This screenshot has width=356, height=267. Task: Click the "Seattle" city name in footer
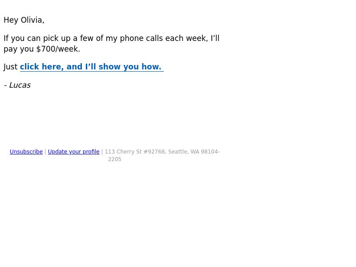[178, 152]
